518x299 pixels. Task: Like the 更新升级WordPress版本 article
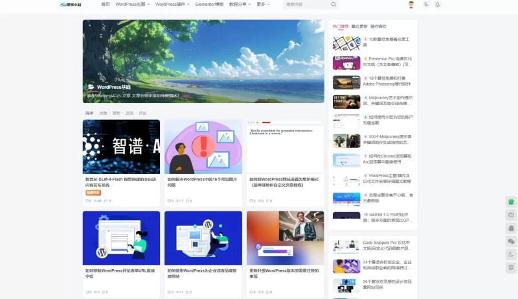coord(267,292)
